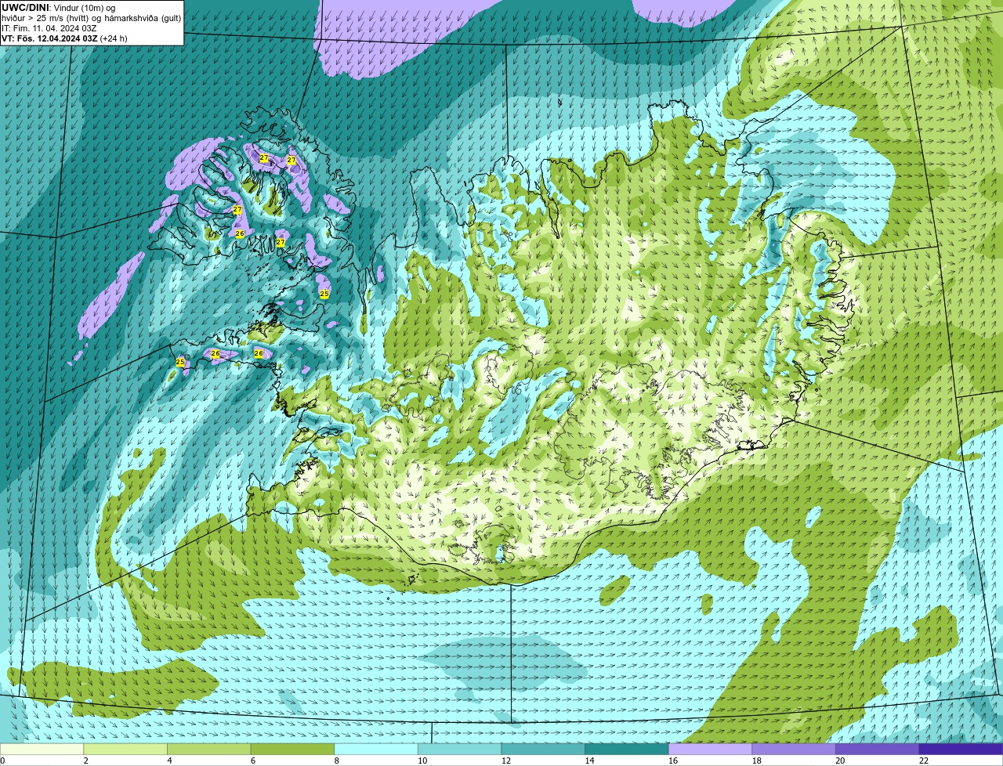Screen dimensions: 1003x766
Task: Select the violet 20–22 m/s legend swatch
Action: (x=878, y=750)
